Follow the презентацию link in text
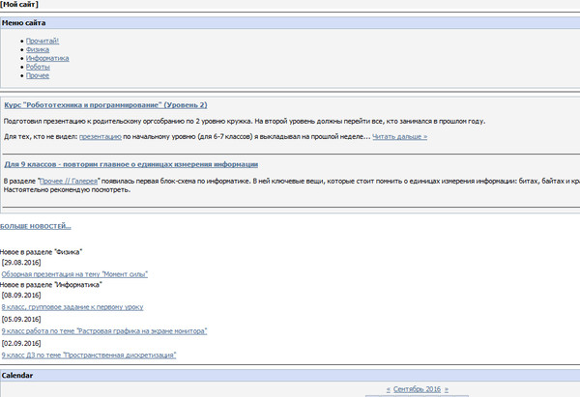580x397 pixels. click(x=101, y=137)
